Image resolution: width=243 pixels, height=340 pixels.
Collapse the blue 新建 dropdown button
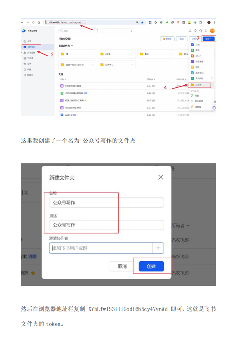209,39
